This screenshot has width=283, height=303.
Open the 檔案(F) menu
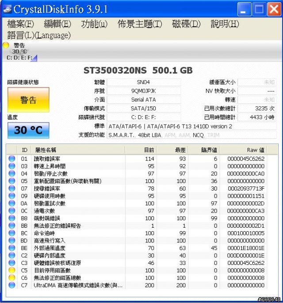[x=20, y=24]
